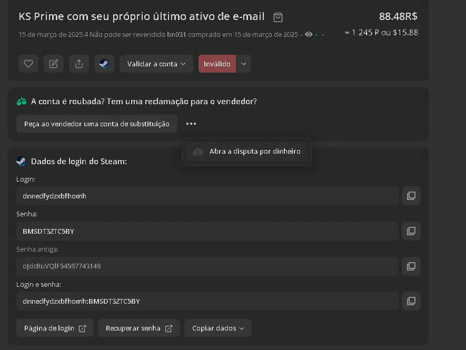This screenshot has height=350, width=466.
Task: Expand the arrow next to Inválido
Action: (243, 64)
